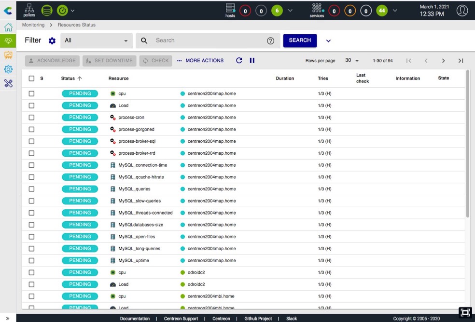The image size is (475, 322).
Task: Open the All filter dropdown
Action: click(x=96, y=41)
